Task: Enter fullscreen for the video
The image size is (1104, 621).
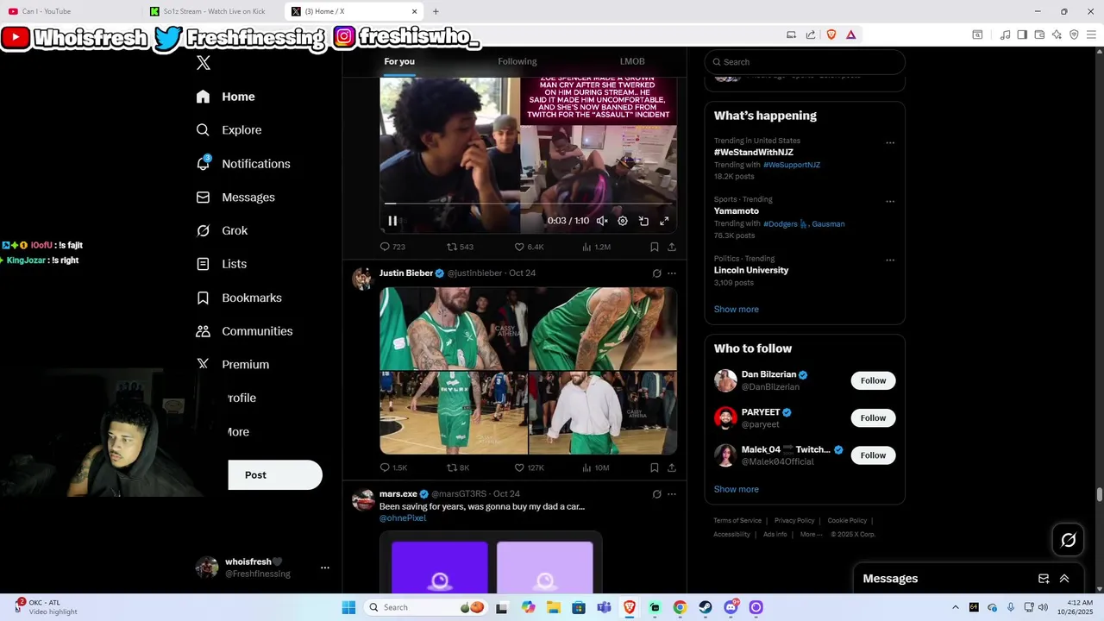Action: [664, 222]
